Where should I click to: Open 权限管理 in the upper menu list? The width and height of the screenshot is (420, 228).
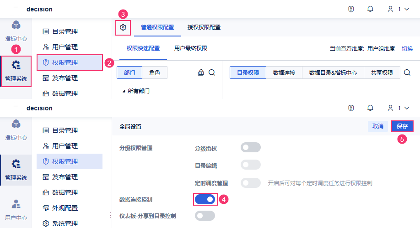point(69,62)
